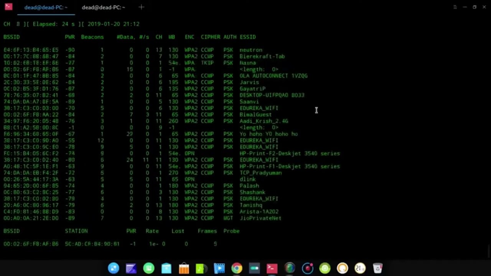Click the OPN encryption value in dlink row
The height and width of the screenshot is (276, 491).
(189, 179)
